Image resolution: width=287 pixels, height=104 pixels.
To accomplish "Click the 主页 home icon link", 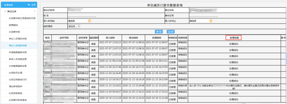I will (x=32, y=5).
